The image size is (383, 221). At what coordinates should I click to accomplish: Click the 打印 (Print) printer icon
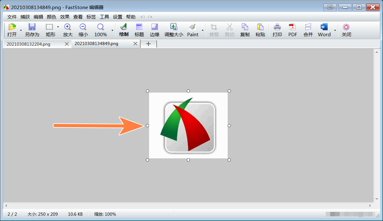point(277,27)
